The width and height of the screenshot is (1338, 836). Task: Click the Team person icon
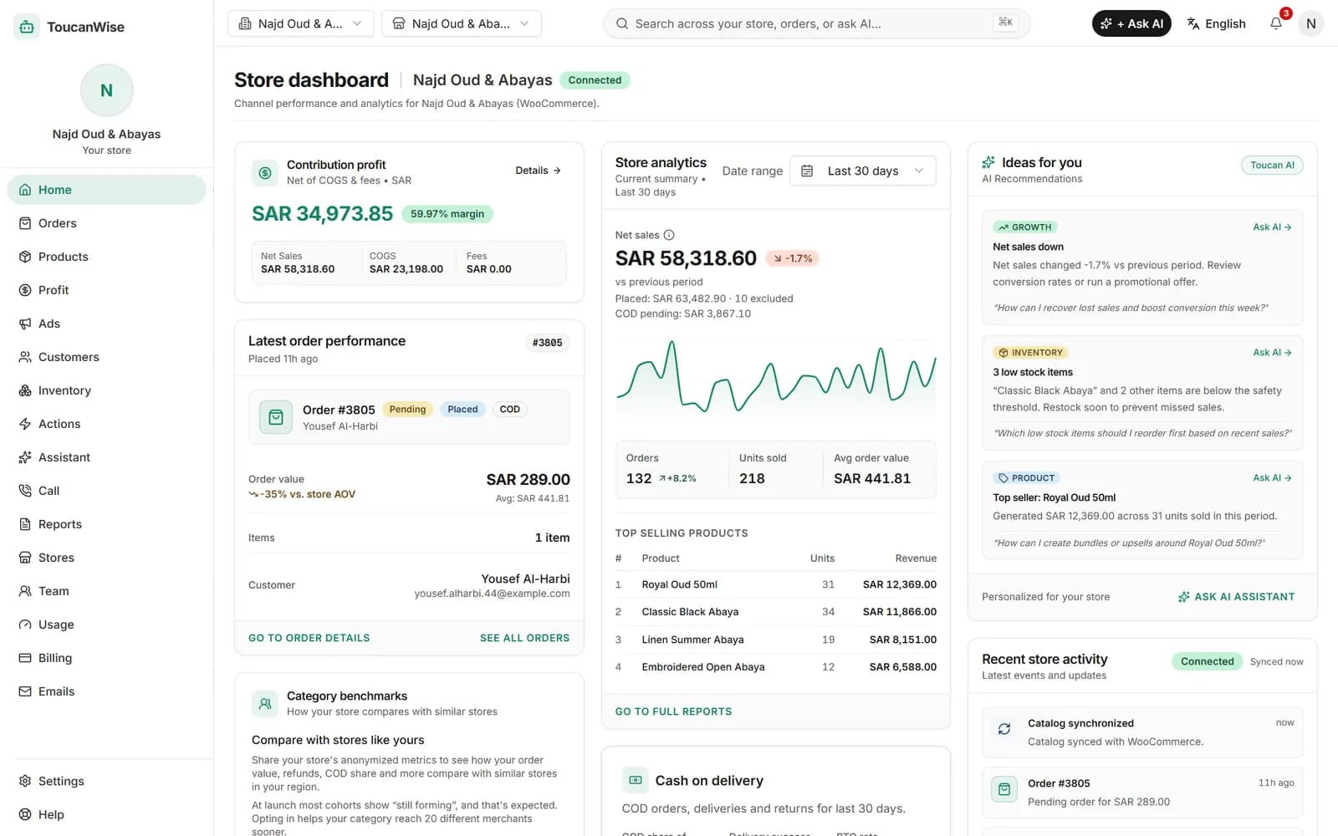(25, 591)
